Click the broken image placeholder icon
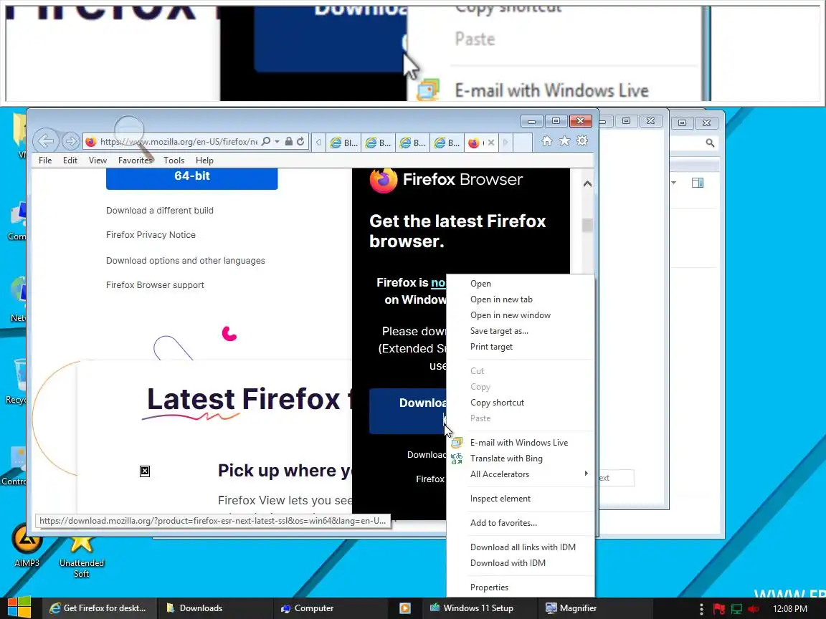The image size is (826, 619). click(145, 471)
